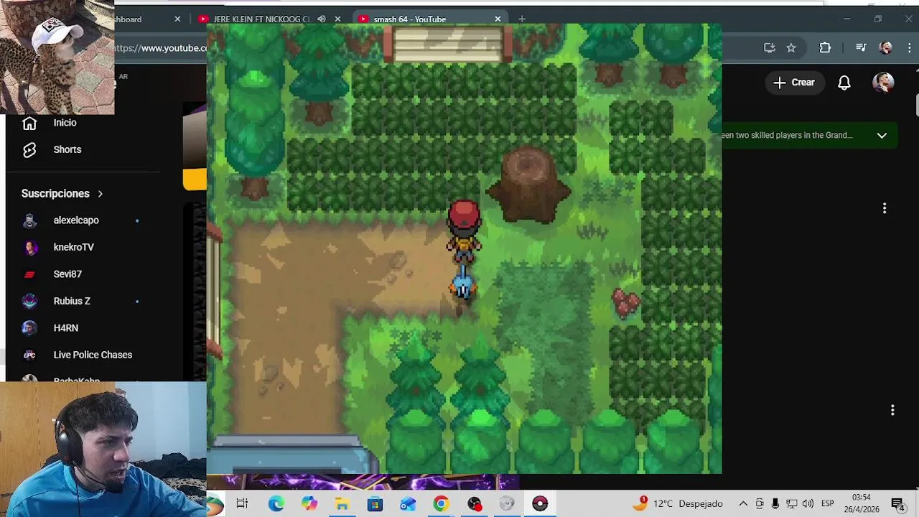Open Task View in taskbar
919x517 pixels.
pyautogui.click(x=242, y=504)
